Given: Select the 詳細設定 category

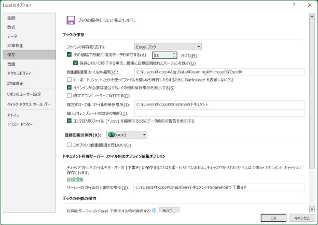Looking at the screenshot, I should click(x=29, y=83).
